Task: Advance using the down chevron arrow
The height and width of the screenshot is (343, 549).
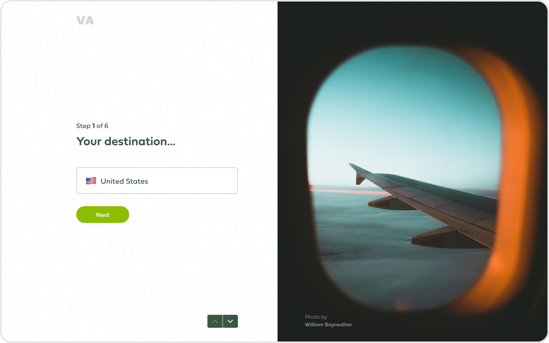Action: [230, 321]
